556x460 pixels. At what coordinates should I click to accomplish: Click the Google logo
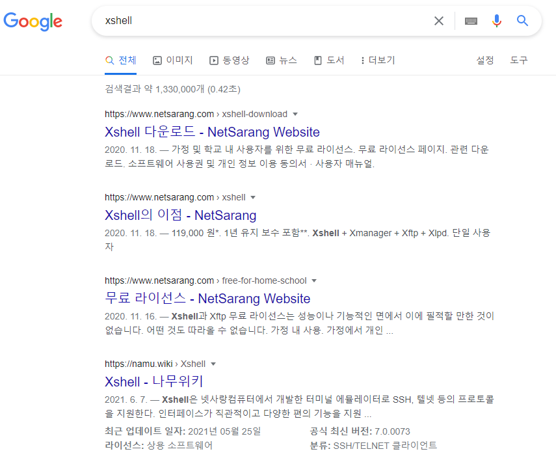pyautogui.click(x=33, y=21)
